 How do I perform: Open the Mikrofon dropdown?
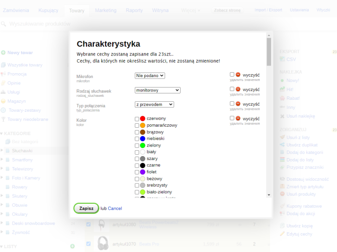point(150,76)
